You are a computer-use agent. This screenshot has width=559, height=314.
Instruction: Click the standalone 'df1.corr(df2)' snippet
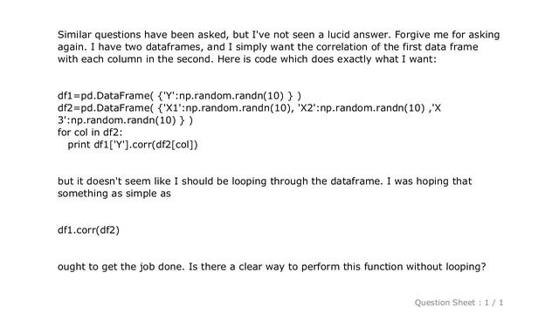pyautogui.click(x=88, y=230)
